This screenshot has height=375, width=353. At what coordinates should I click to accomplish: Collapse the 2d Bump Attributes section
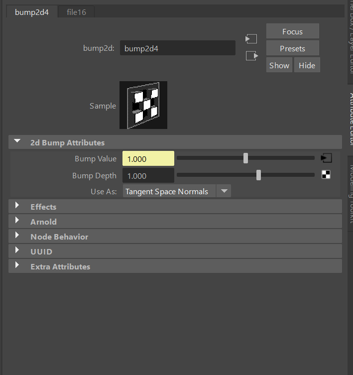coord(18,142)
